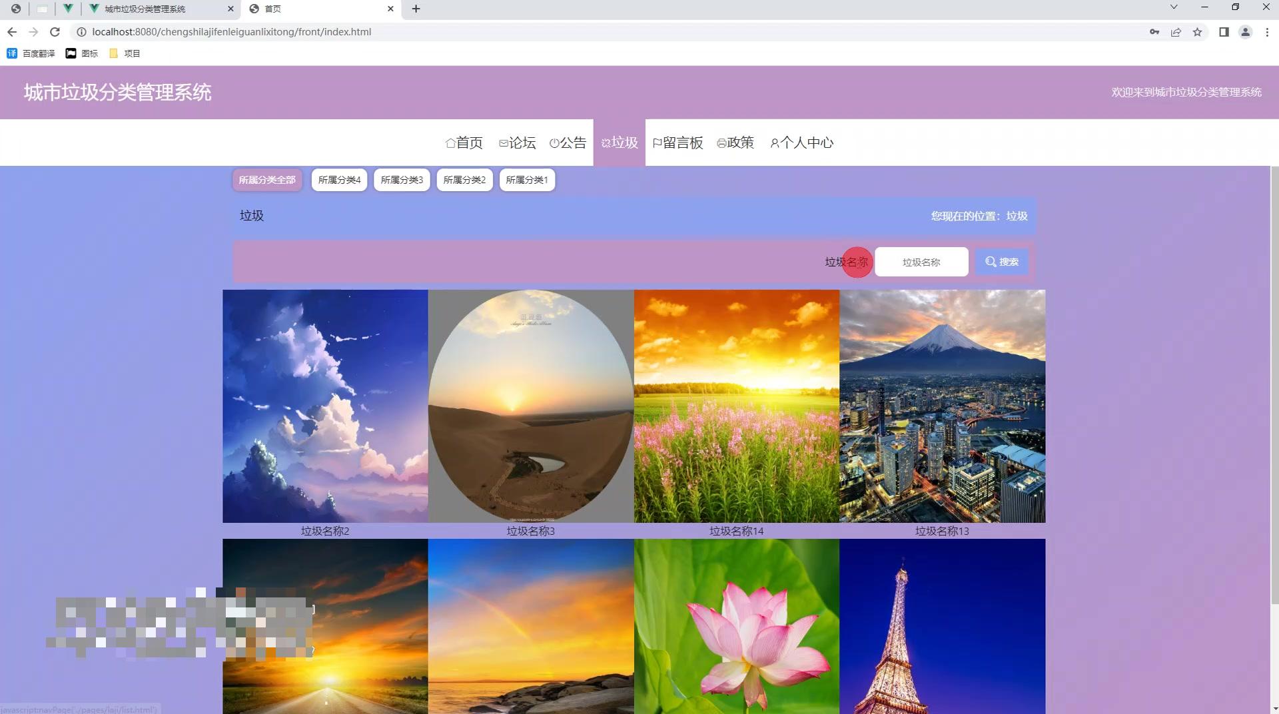Click the gear icon next to 垃圾

(x=605, y=143)
